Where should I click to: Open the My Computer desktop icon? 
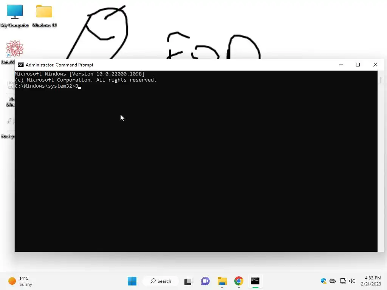tap(15, 16)
